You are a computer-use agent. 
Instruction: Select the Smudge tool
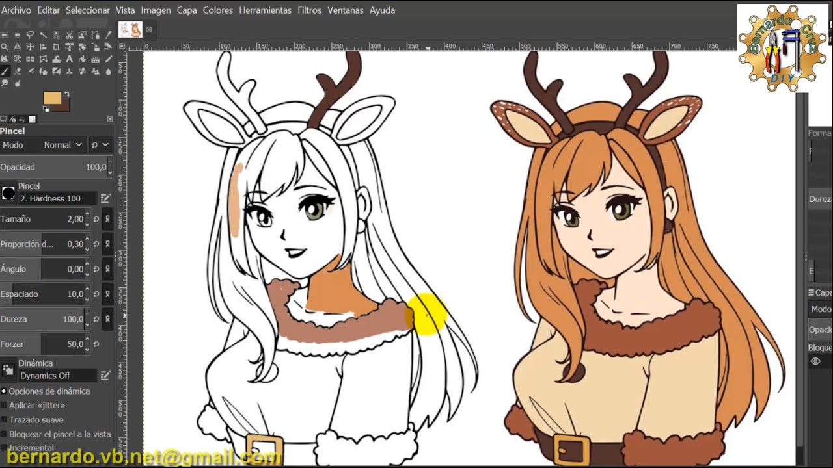[x=5, y=84]
